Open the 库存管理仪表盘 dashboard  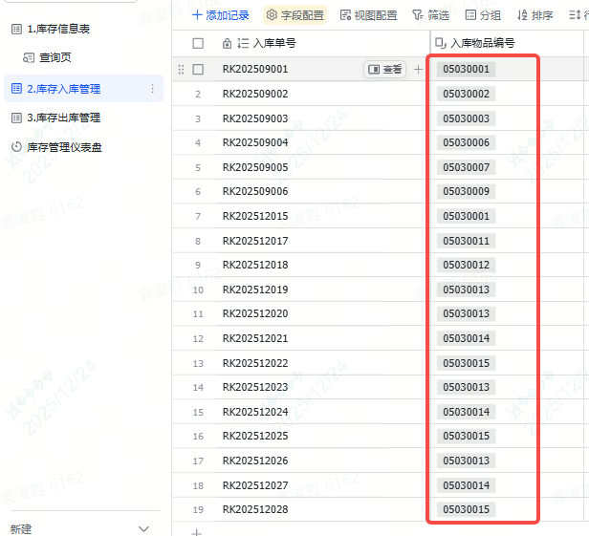[x=64, y=147]
